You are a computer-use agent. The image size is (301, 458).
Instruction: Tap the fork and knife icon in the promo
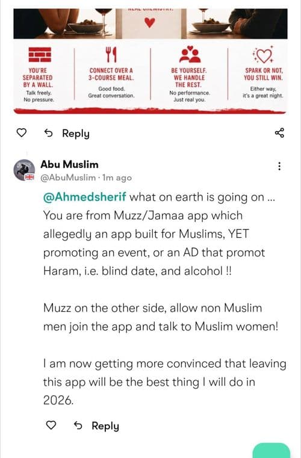[x=111, y=55]
